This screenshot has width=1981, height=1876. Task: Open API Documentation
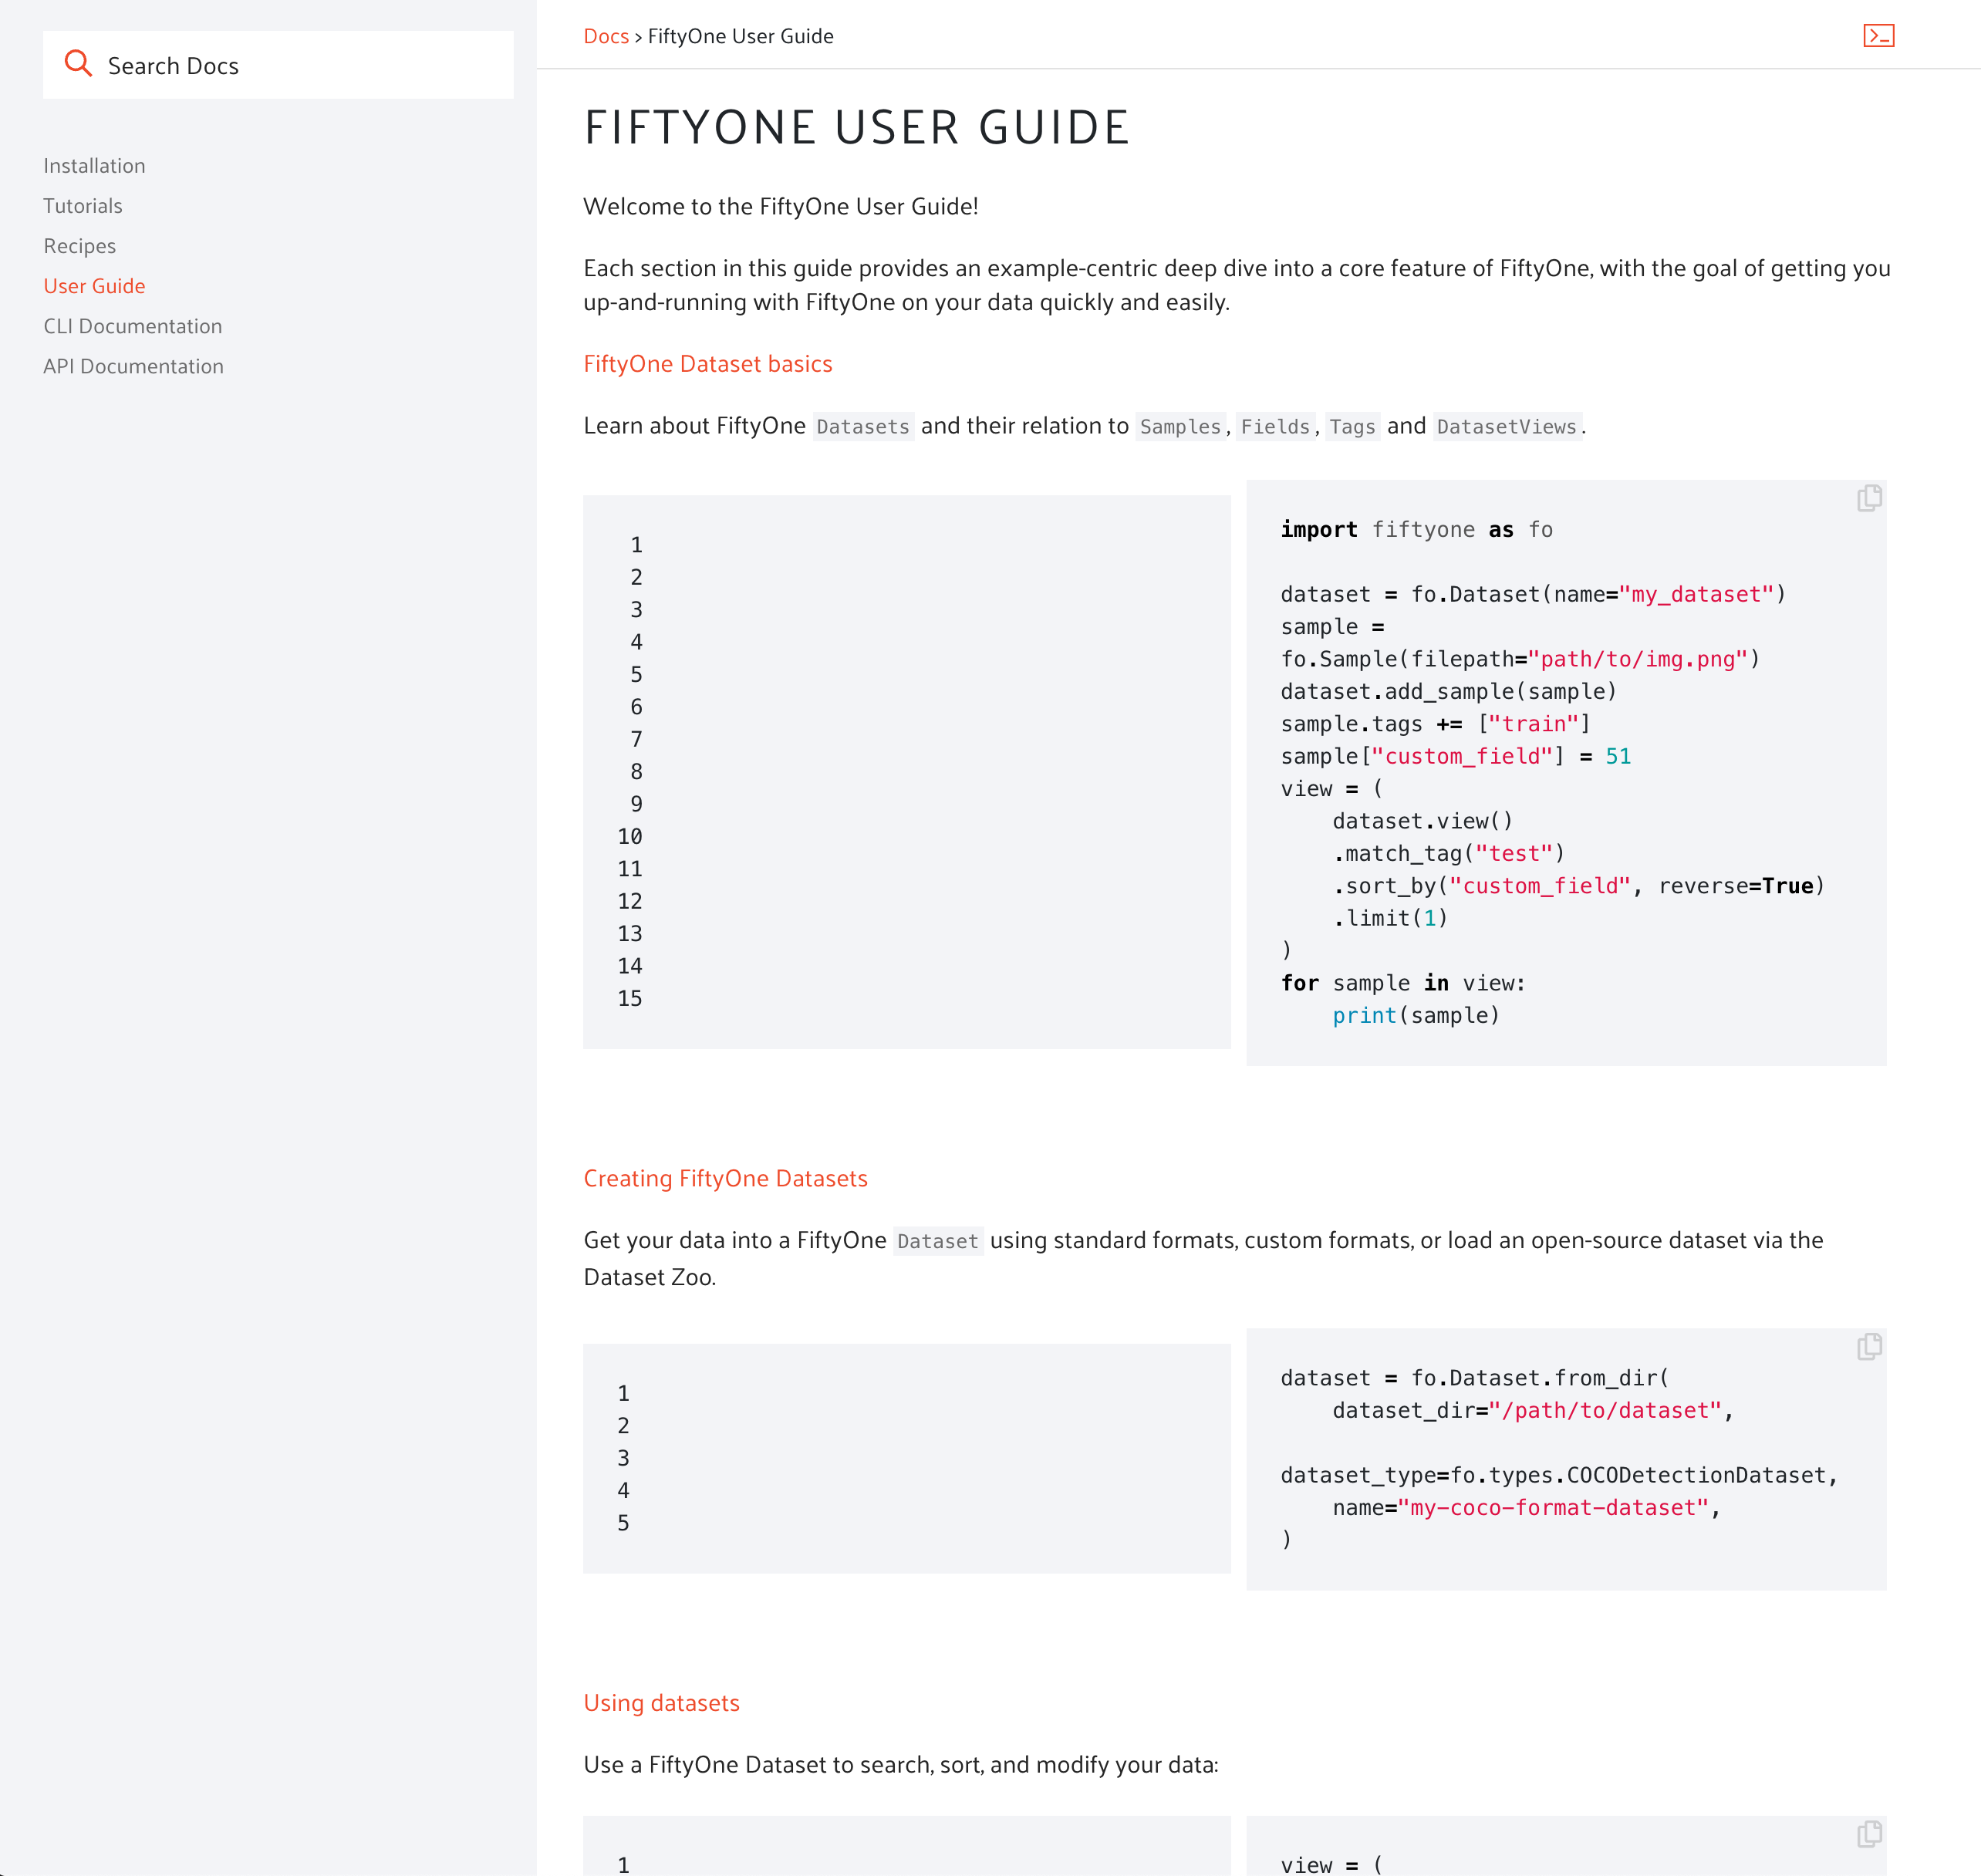(x=133, y=366)
